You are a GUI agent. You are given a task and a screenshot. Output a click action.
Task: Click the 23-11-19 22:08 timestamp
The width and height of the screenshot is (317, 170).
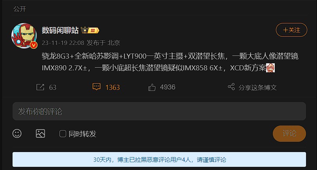(63, 43)
